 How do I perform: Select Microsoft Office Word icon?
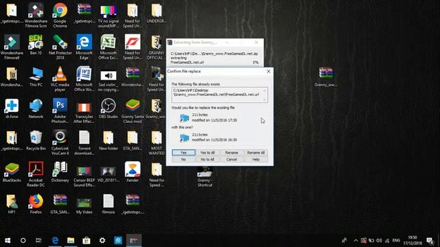click(x=84, y=79)
